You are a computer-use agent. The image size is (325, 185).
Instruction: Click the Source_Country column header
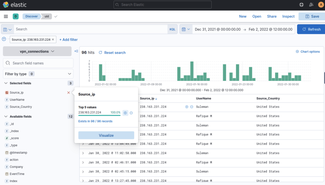(268, 98)
